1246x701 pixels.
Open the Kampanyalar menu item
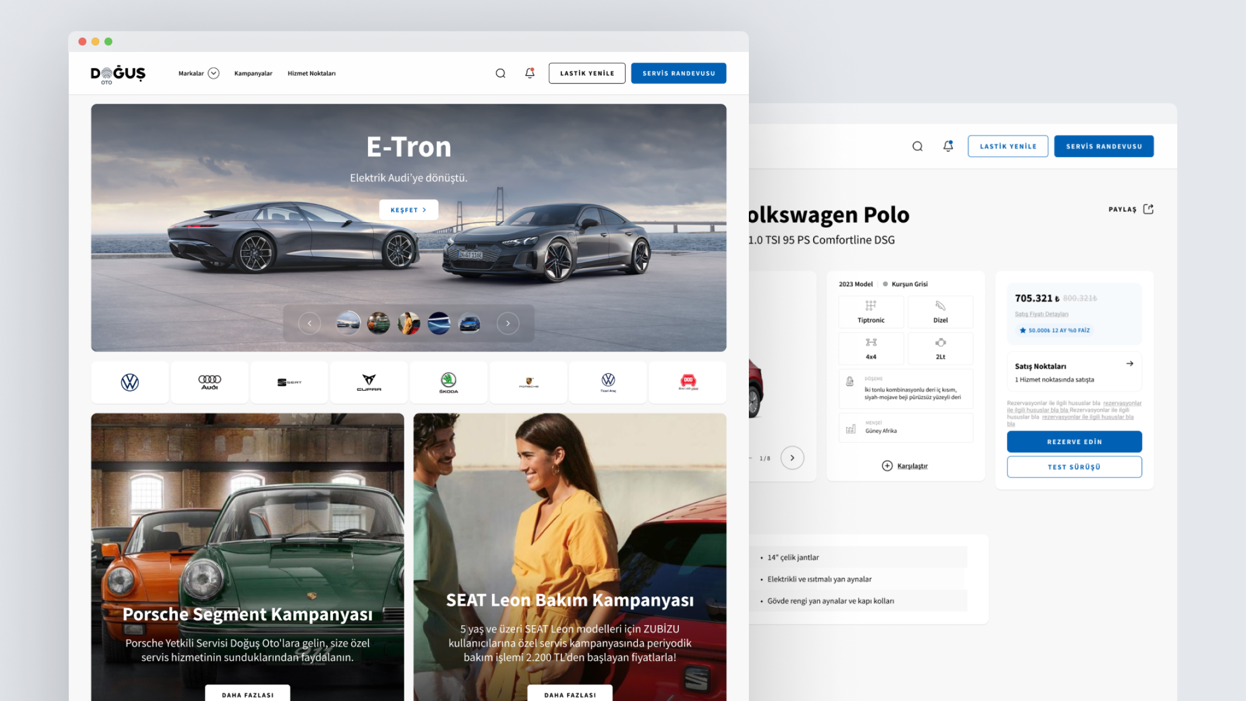click(x=253, y=74)
